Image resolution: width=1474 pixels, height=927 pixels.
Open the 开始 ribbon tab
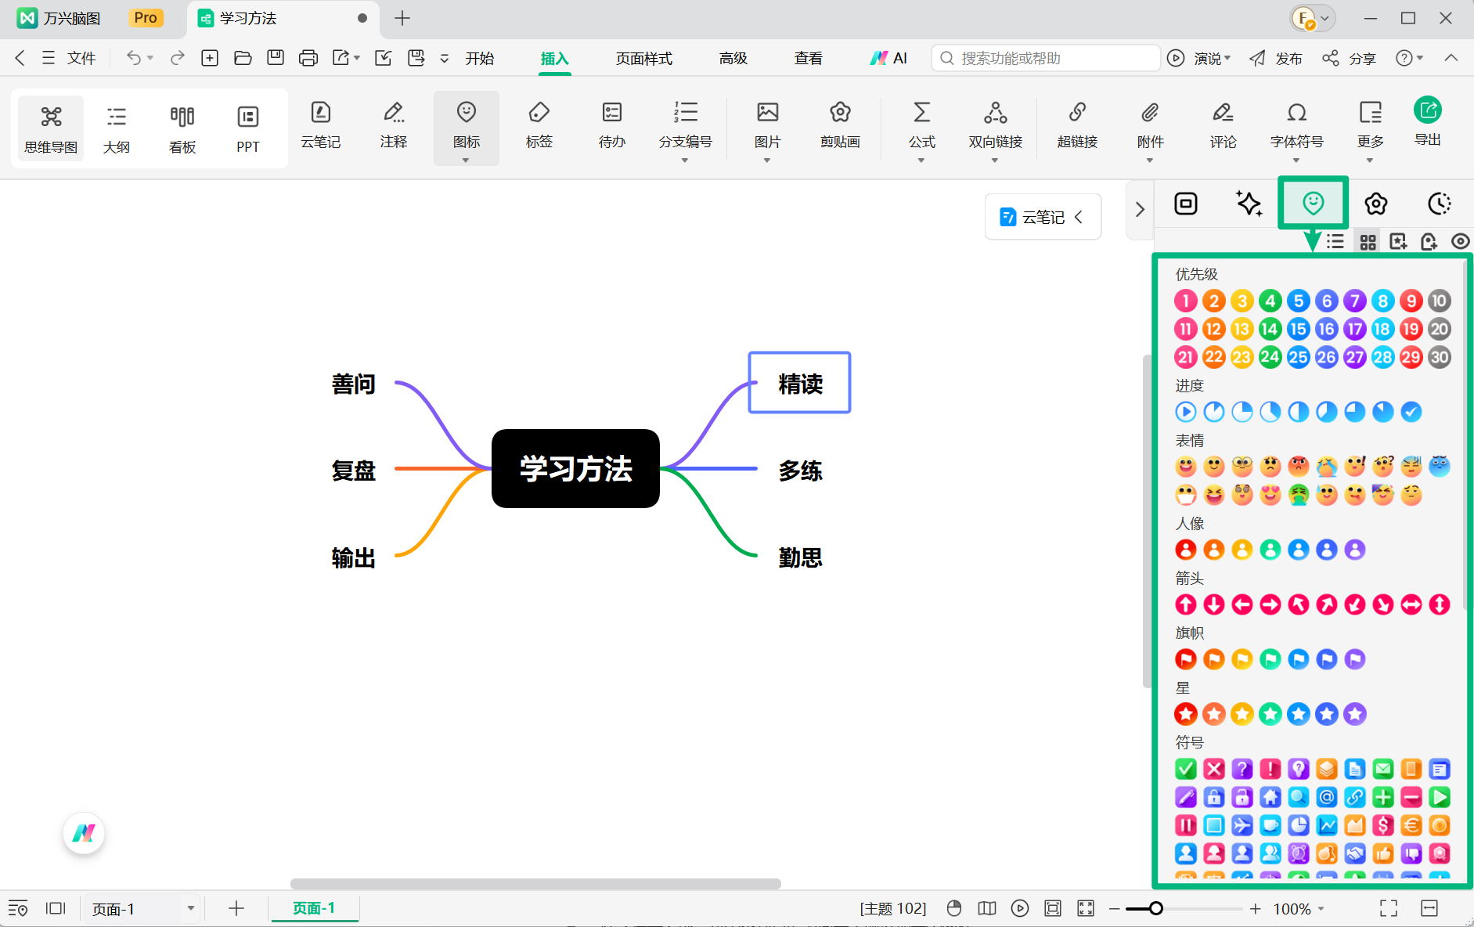click(x=480, y=58)
